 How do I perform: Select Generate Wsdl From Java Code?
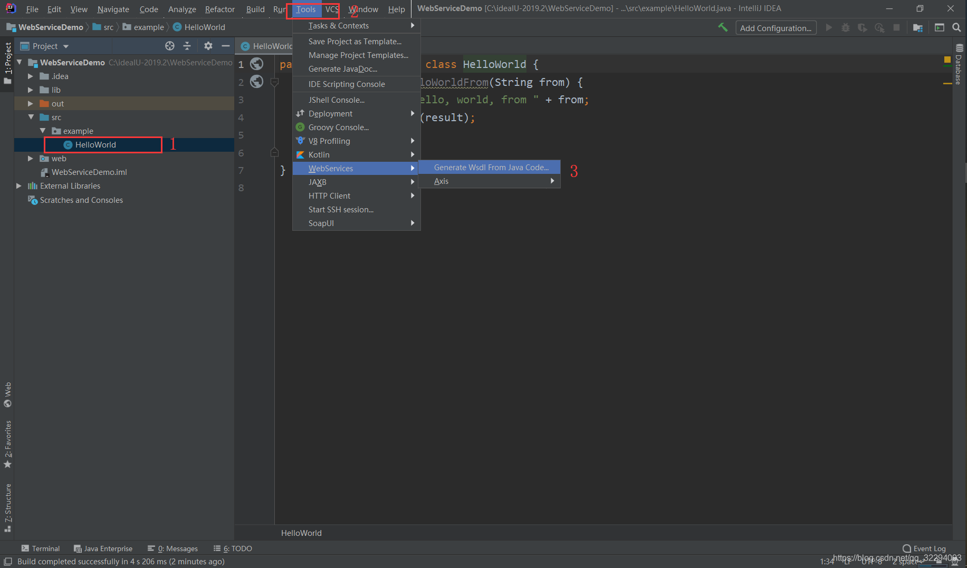point(489,167)
